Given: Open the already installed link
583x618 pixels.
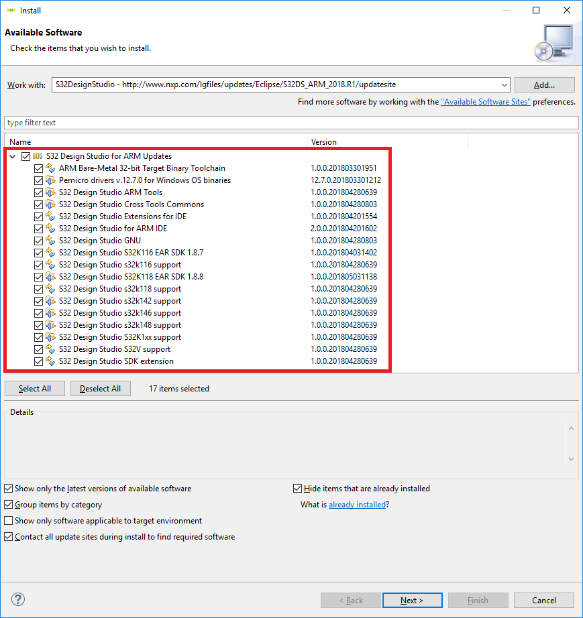Looking at the screenshot, I should pyautogui.click(x=357, y=505).
